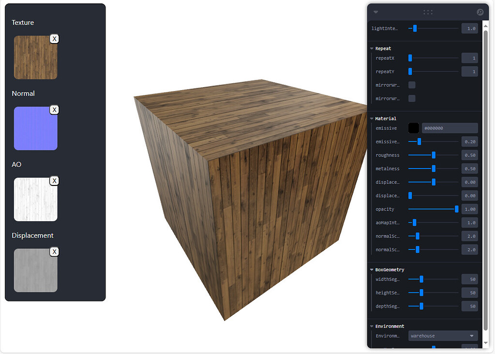
Task: Click the opacity slider
Action: (433, 209)
